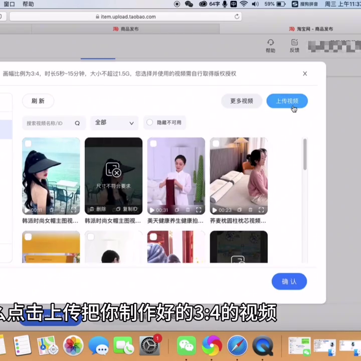The height and width of the screenshot is (361, 361).
Task: Play the 00:23 荞麦枕 video
Action: tap(215, 210)
